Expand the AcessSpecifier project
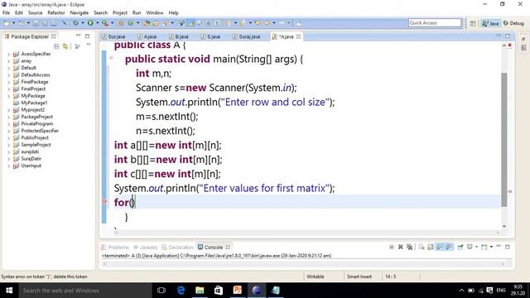The width and height of the screenshot is (530, 298). pyautogui.click(x=9, y=54)
